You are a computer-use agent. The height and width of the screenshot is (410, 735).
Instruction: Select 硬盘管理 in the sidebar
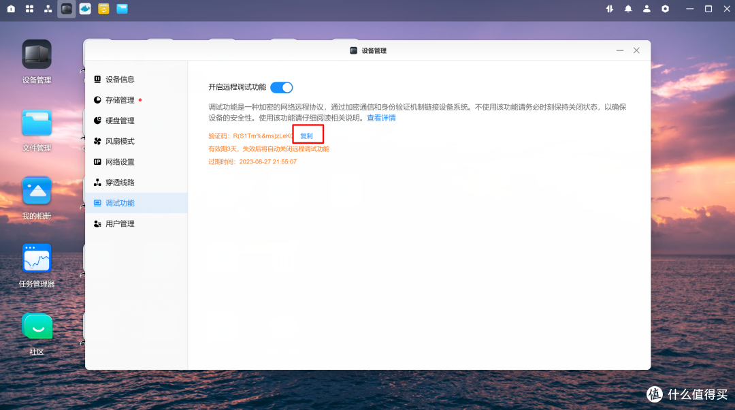tap(136, 121)
